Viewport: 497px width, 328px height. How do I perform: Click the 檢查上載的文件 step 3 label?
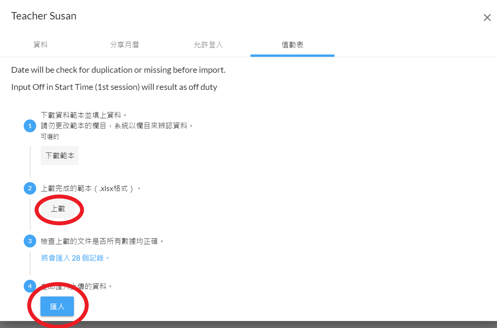tap(102, 241)
